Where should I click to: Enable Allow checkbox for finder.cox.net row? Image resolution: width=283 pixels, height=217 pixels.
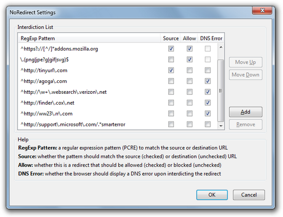point(189,103)
